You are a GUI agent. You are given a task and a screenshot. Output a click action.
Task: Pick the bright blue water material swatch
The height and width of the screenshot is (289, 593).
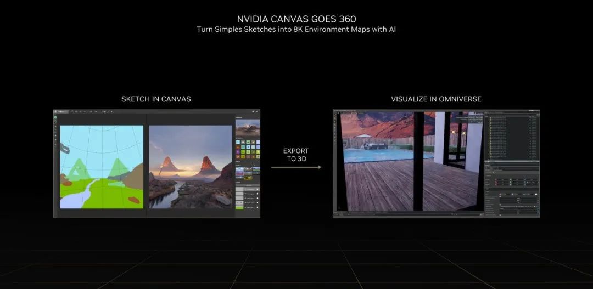click(x=248, y=147)
